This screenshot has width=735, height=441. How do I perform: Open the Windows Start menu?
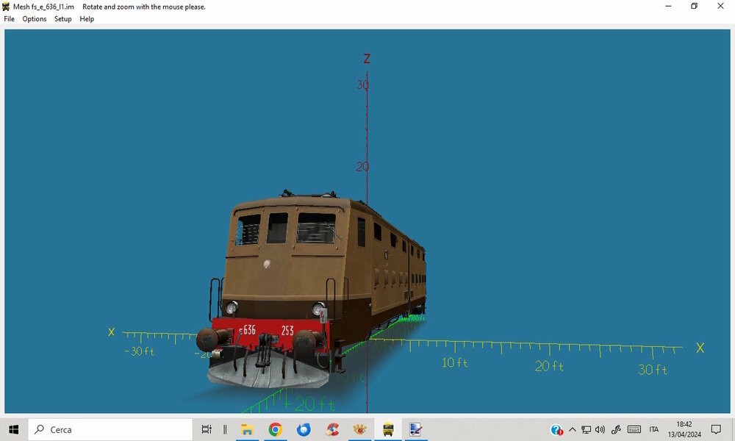(x=13, y=429)
